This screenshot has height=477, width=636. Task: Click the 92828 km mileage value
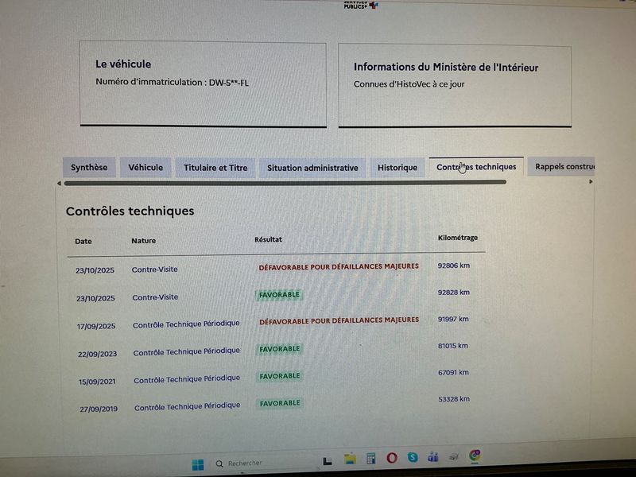point(454,293)
